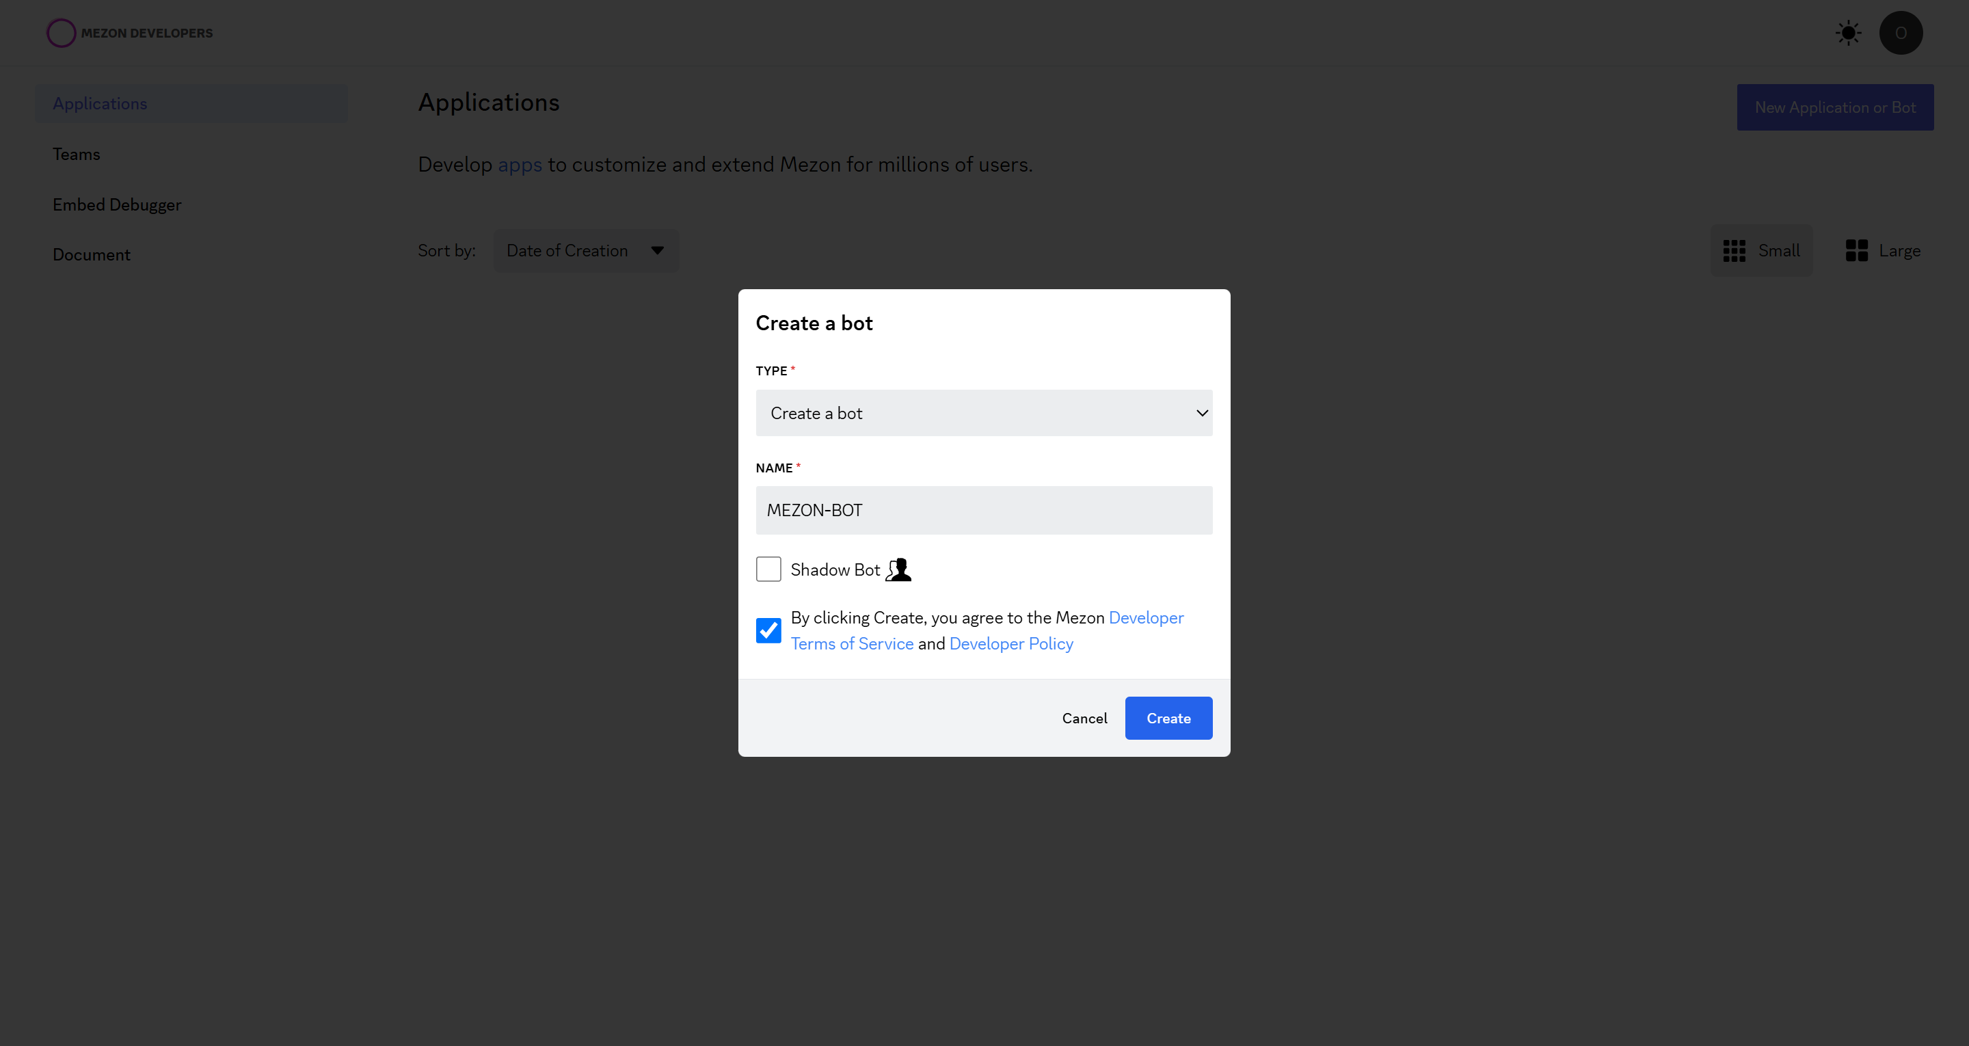The height and width of the screenshot is (1046, 1969).
Task: Click the Shadow Bot silhouette icon
Action: click(899, 569)
